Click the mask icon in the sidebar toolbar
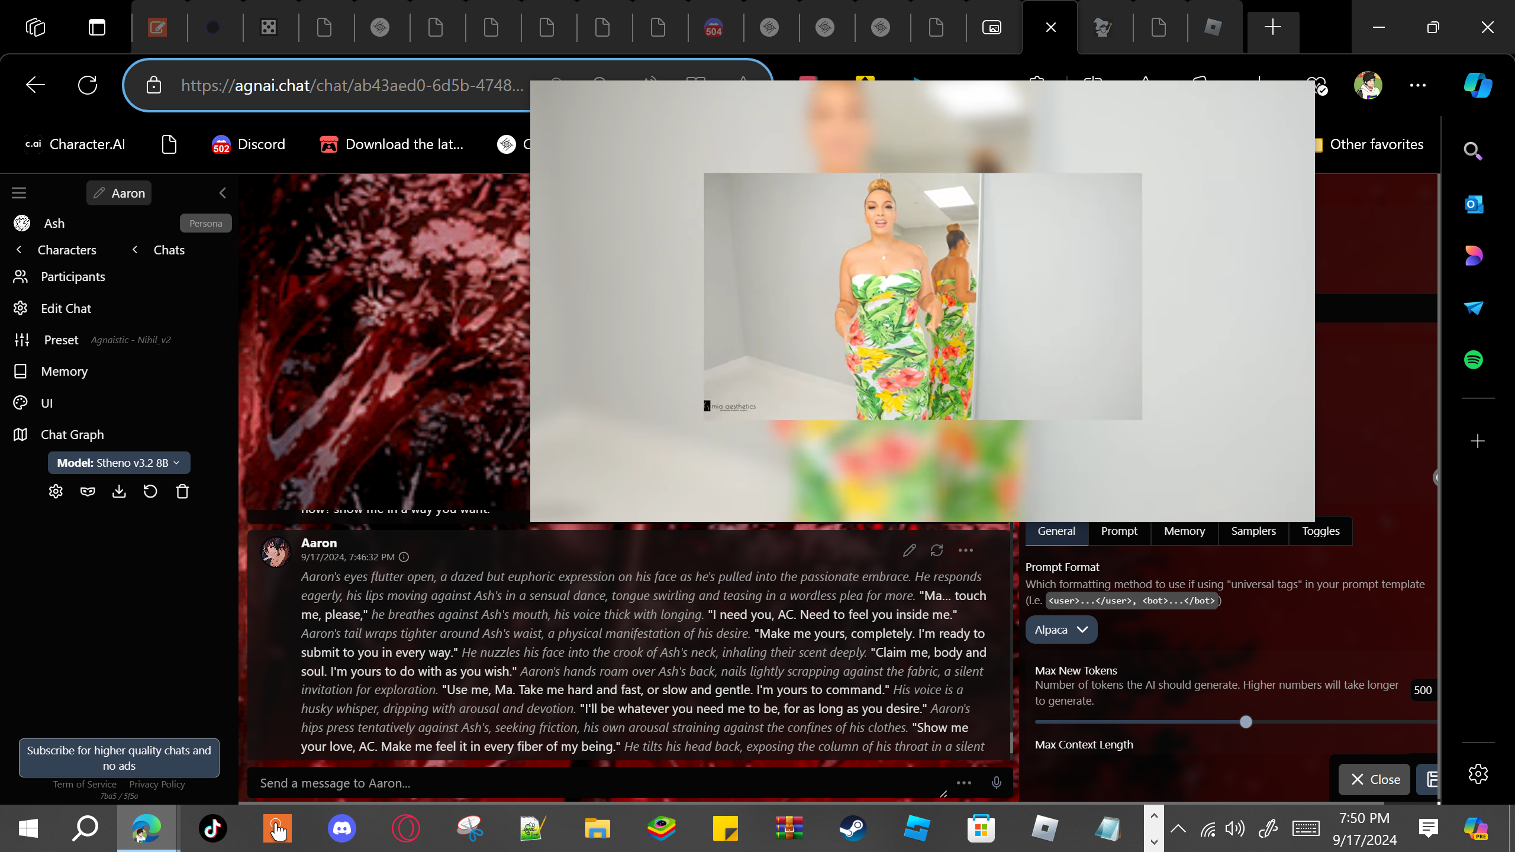The height and width of the screenshot is (852, 1515). 88,491
